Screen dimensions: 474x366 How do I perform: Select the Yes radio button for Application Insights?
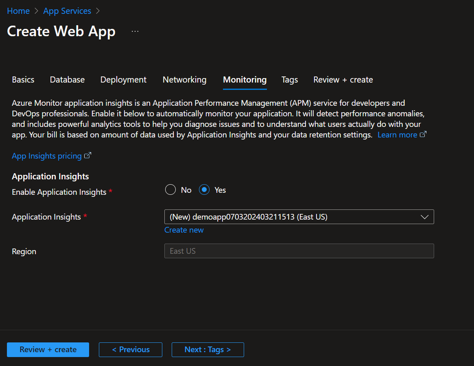pyautogui.click(x=204, y=190)
